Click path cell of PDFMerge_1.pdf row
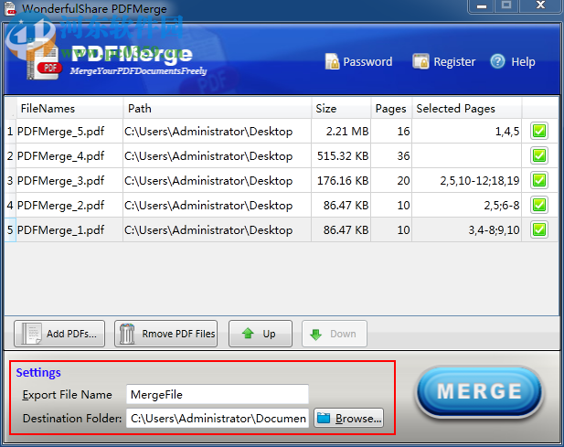This screenshot has width=564, height=447. 217,229
